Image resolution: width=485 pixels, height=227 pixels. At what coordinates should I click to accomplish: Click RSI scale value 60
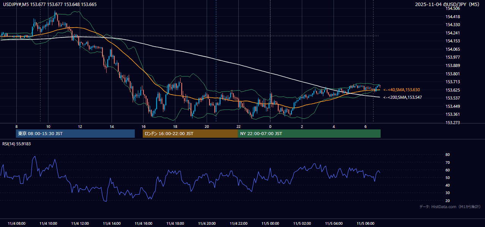point(447,170)
